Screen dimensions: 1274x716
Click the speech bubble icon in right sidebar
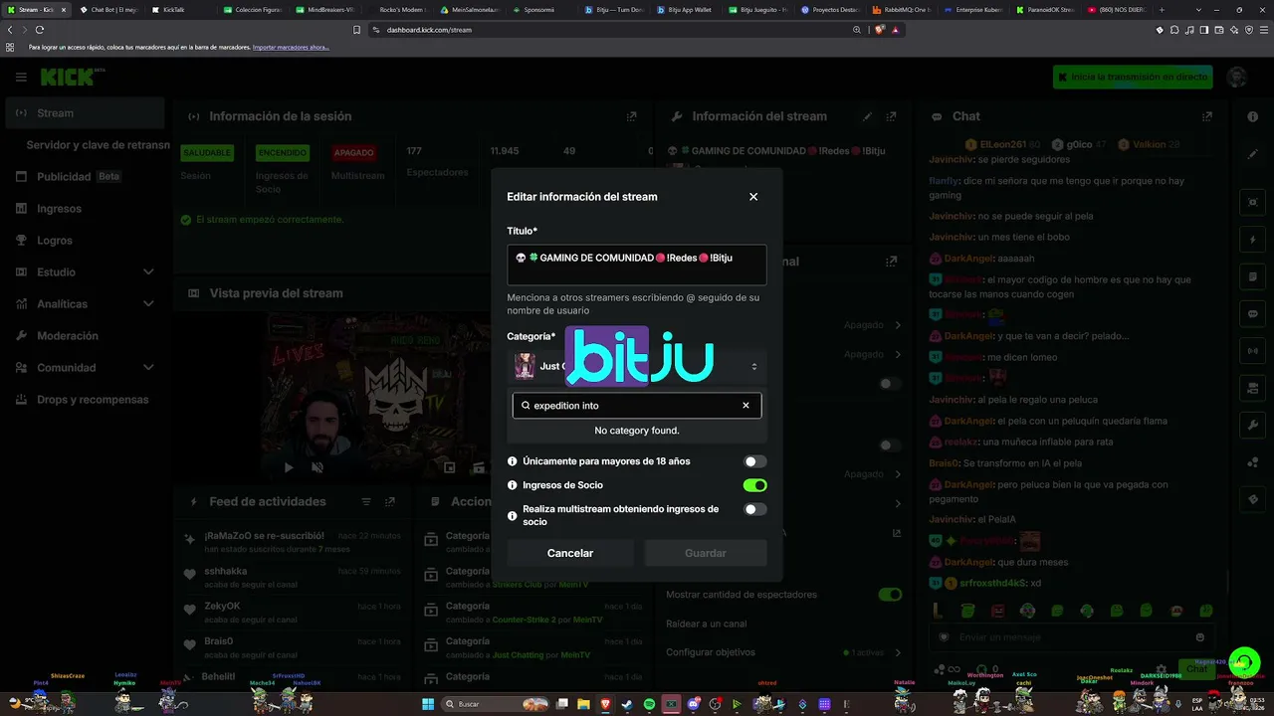pos(1252,314)
